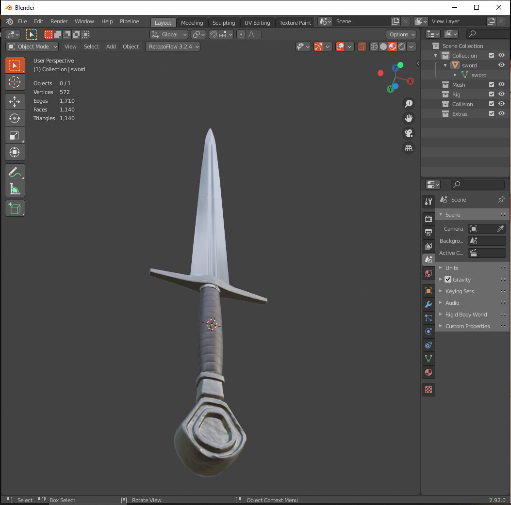Open Material properties in the Properties editor
The height and width of the screenshot is (505, 511).
(429, 372)
